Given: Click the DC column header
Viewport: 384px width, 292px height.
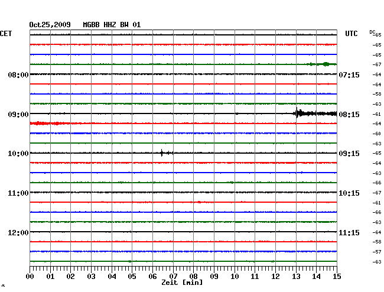Looking at the screenshot, I should click(x=372, y=32).
